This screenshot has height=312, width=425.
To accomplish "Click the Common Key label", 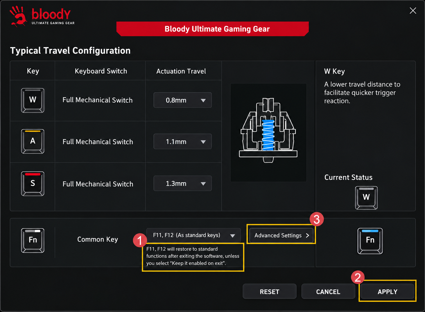I will click(98, 239).
